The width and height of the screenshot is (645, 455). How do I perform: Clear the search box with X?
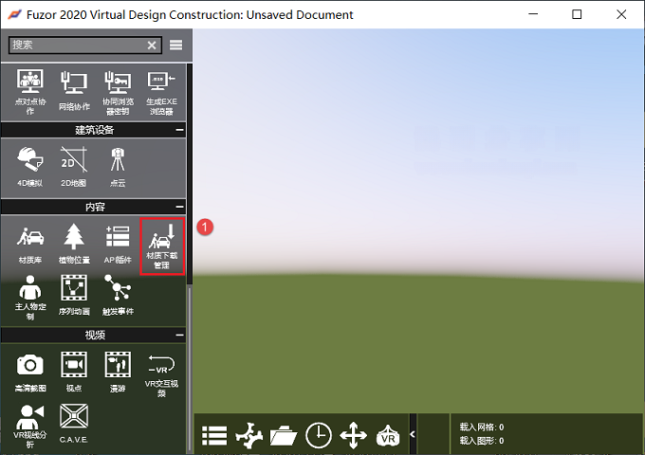click(152, 45)
